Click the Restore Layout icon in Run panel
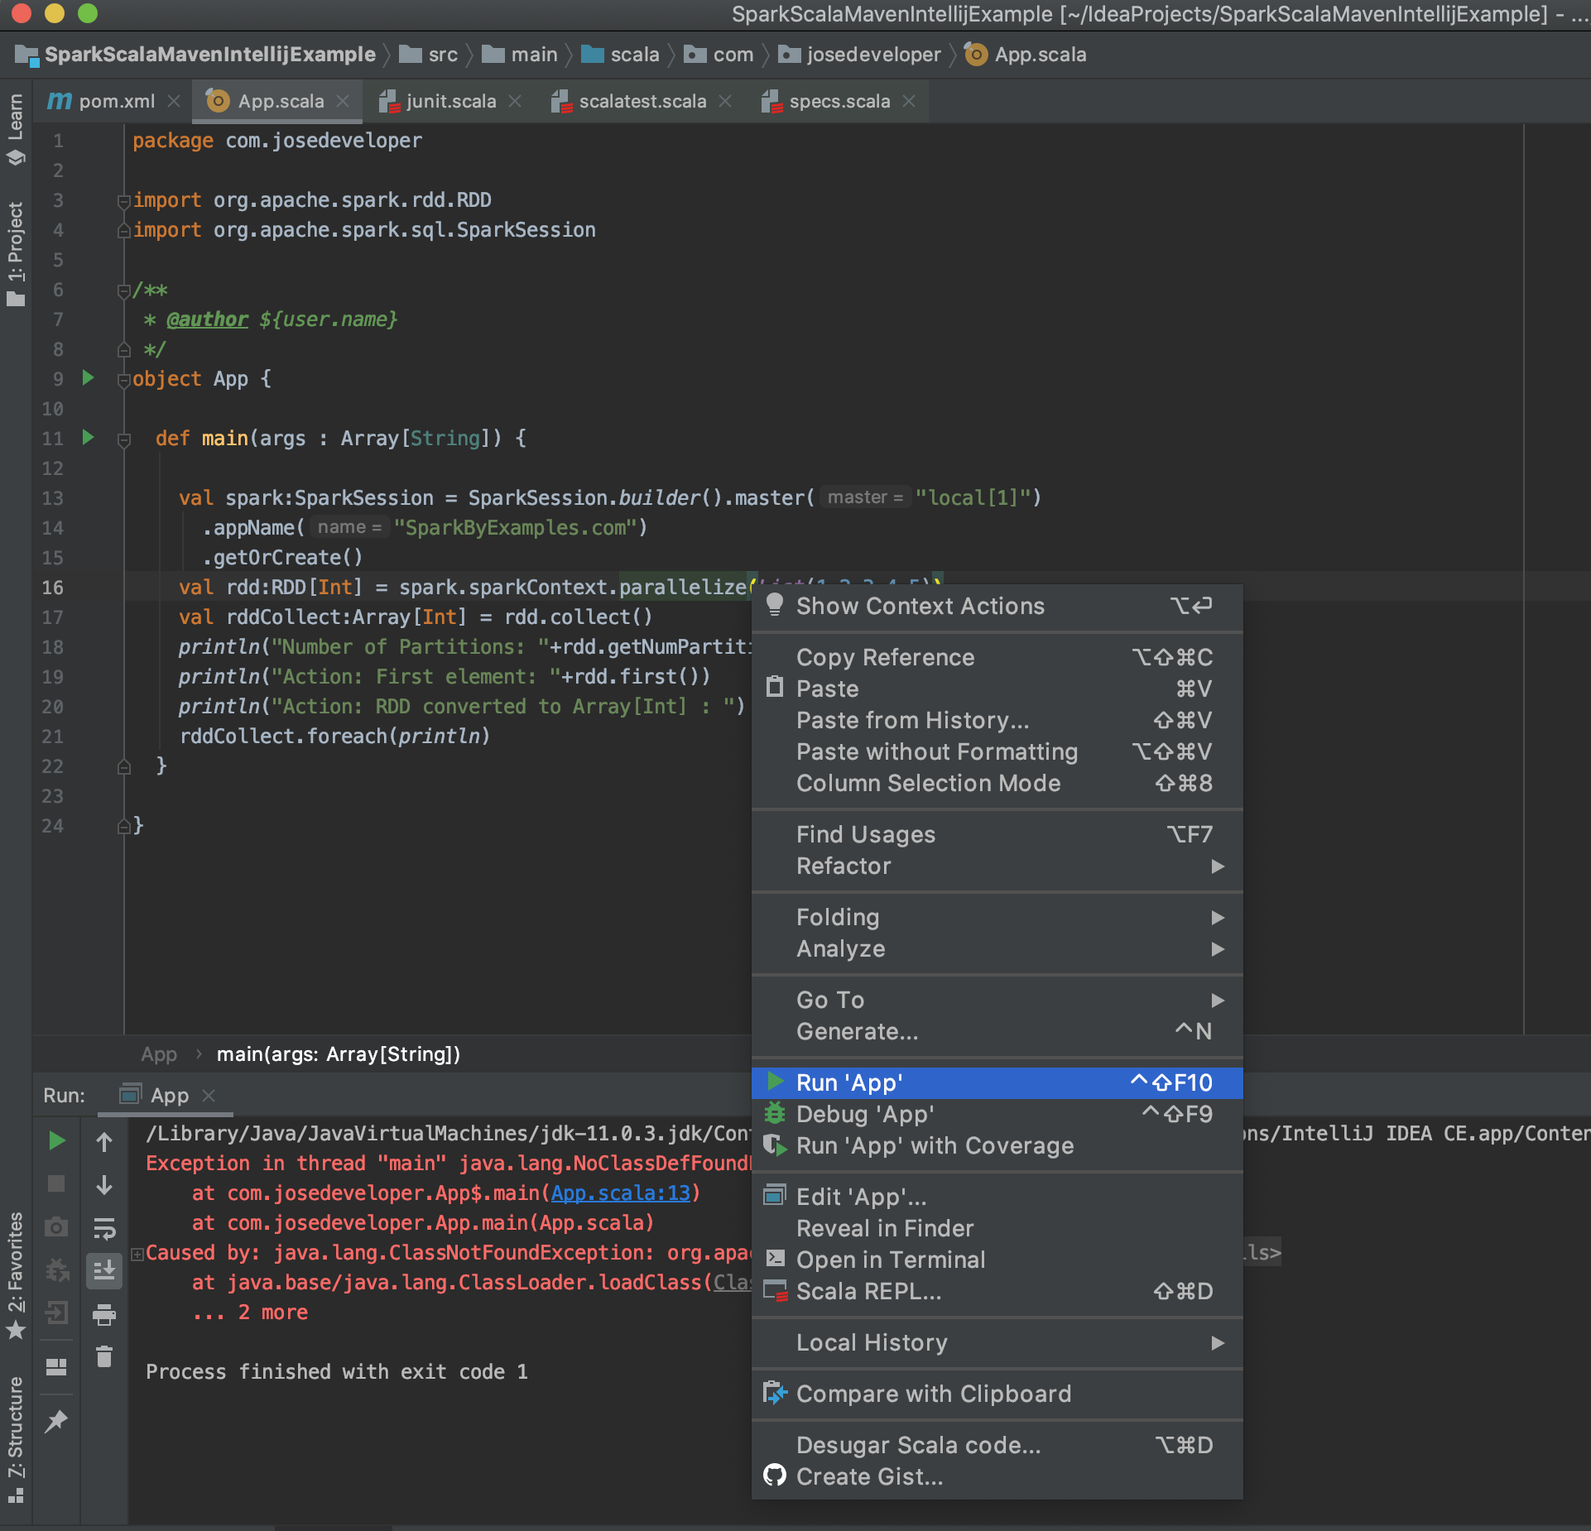The height and width of the screenshot is (1531, 1591). click(x=56, y=1366)
